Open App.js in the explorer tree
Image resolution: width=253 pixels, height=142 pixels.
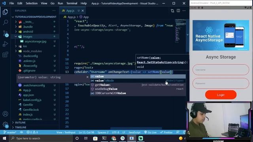coord(27,90)
